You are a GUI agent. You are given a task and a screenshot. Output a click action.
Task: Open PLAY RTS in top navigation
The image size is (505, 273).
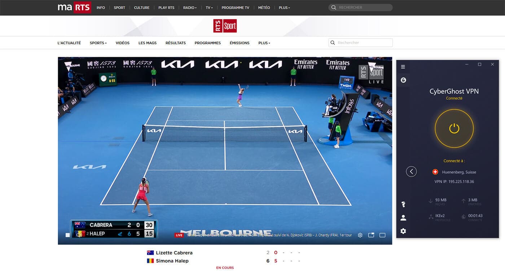tap(166, 8)
